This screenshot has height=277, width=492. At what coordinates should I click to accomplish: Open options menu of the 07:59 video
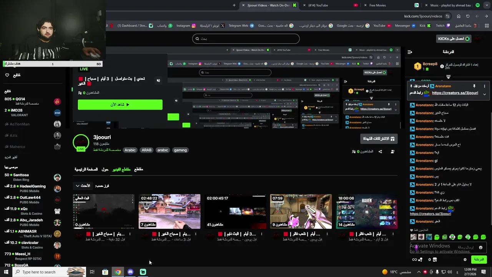coord(327,234)
